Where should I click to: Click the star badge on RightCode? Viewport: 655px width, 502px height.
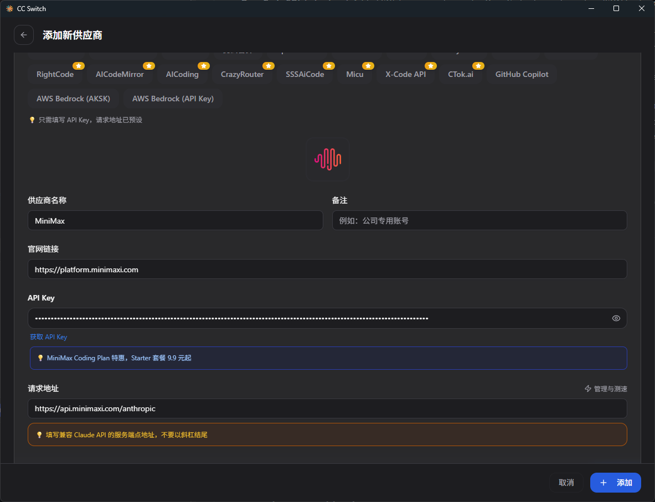78,66
